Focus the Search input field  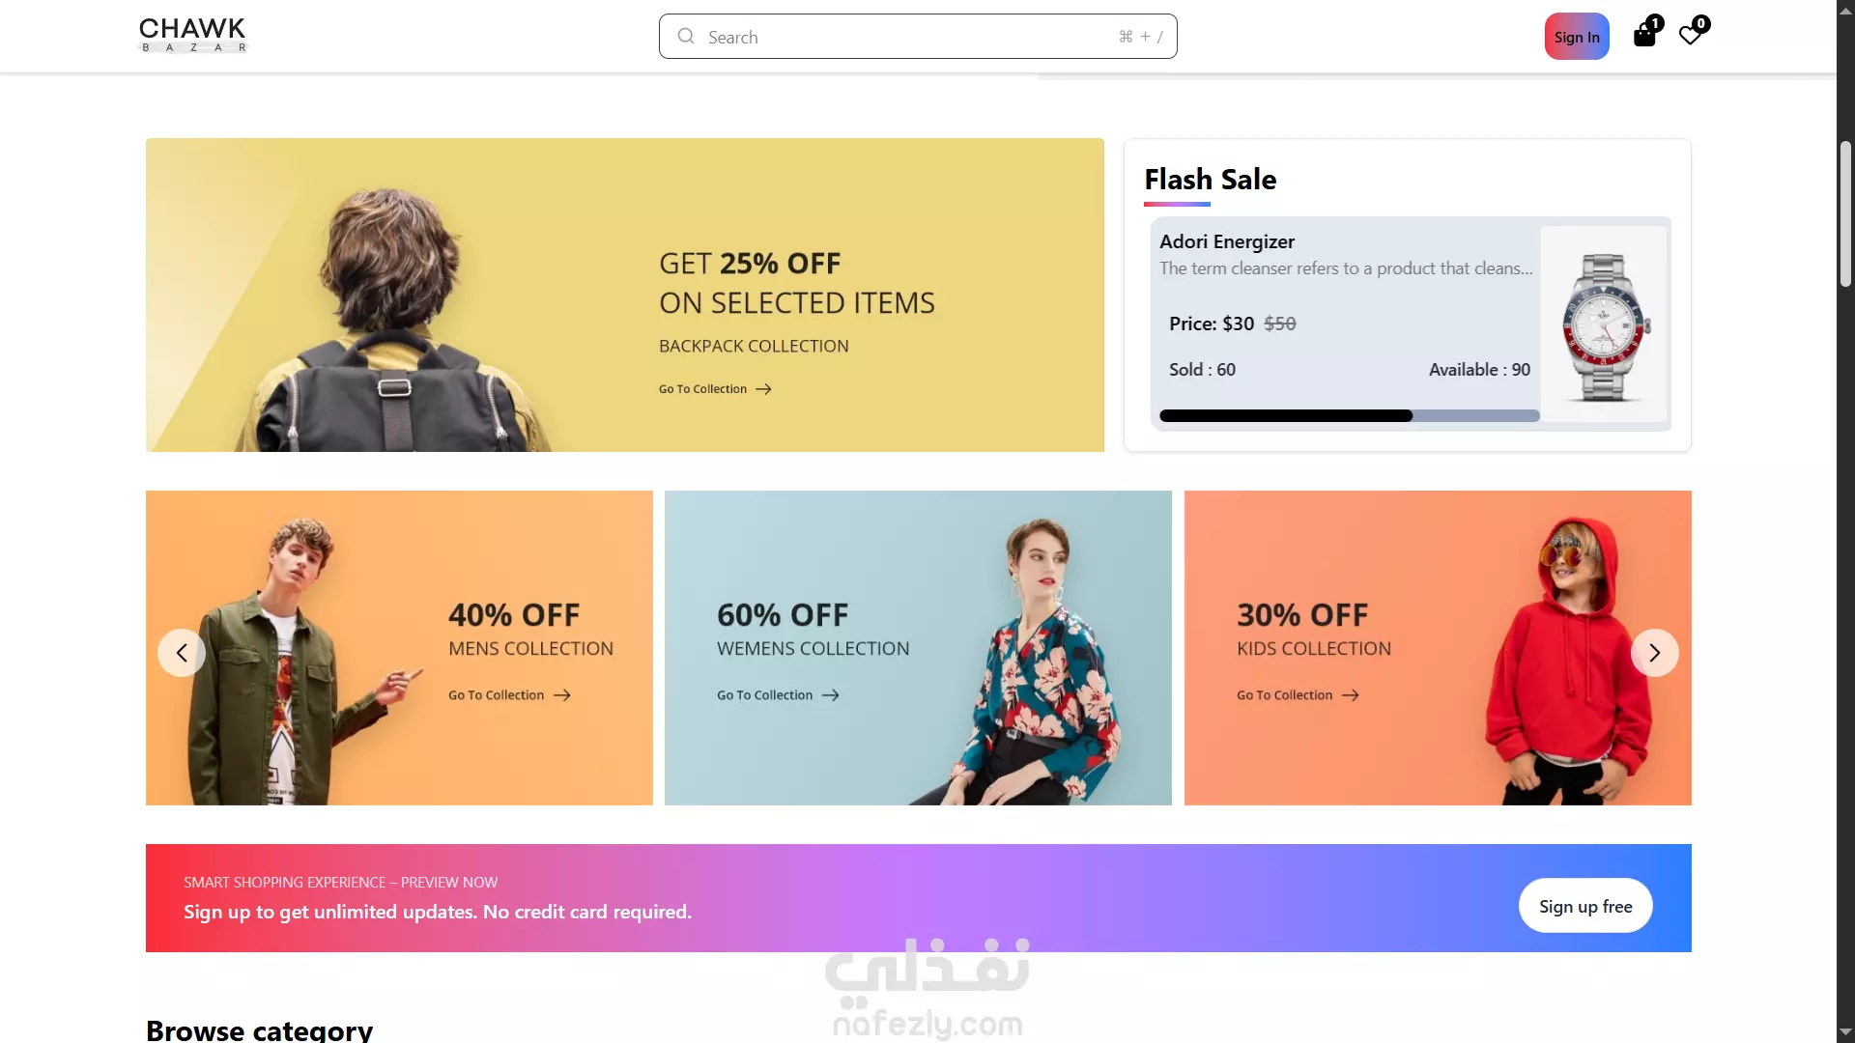pyautogui.click(x=918, y=37)
